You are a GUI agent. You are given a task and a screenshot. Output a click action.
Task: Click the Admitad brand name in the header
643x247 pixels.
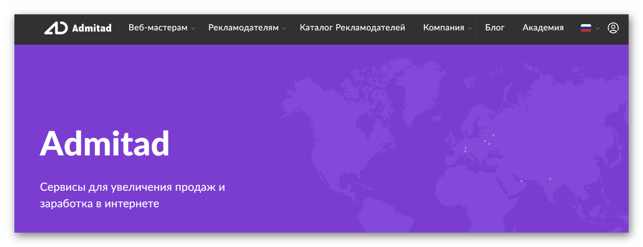click(92, 28)
